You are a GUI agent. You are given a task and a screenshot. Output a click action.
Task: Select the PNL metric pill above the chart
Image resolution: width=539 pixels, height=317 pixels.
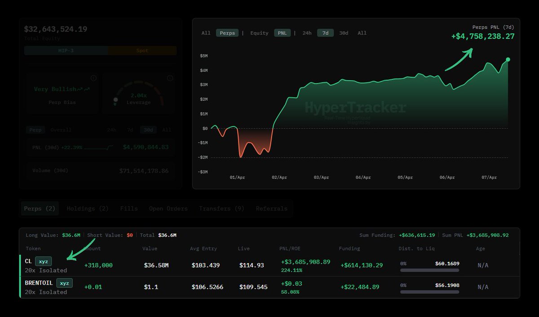[283, 33]
